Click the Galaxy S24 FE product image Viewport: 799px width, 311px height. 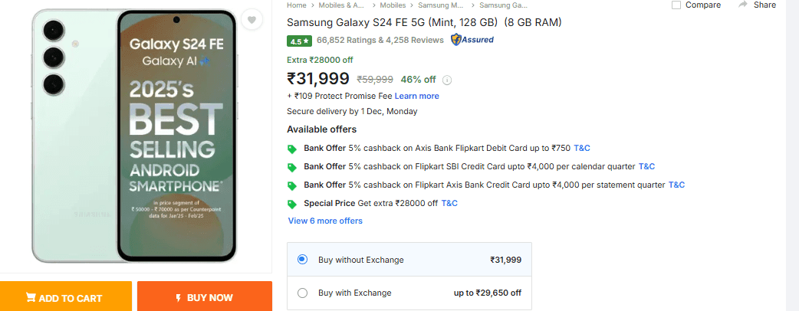click(x=135, y=136)
